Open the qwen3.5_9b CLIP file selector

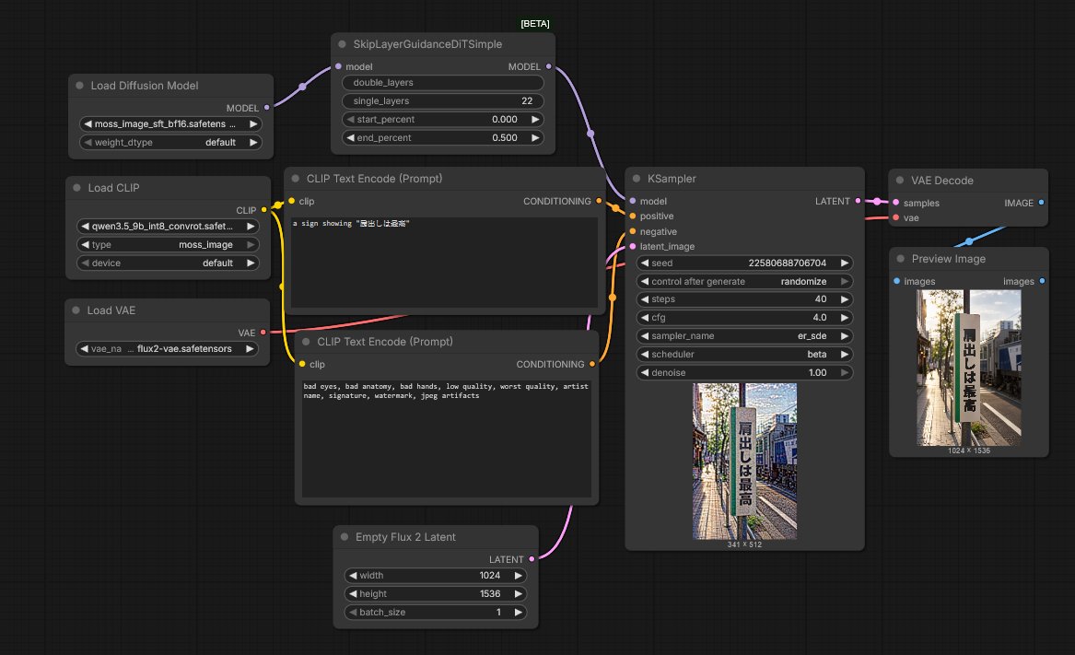pyautogui.click(x=168, y=227)
